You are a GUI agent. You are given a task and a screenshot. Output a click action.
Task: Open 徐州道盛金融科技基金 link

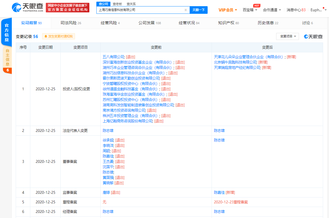pos(131,89)
